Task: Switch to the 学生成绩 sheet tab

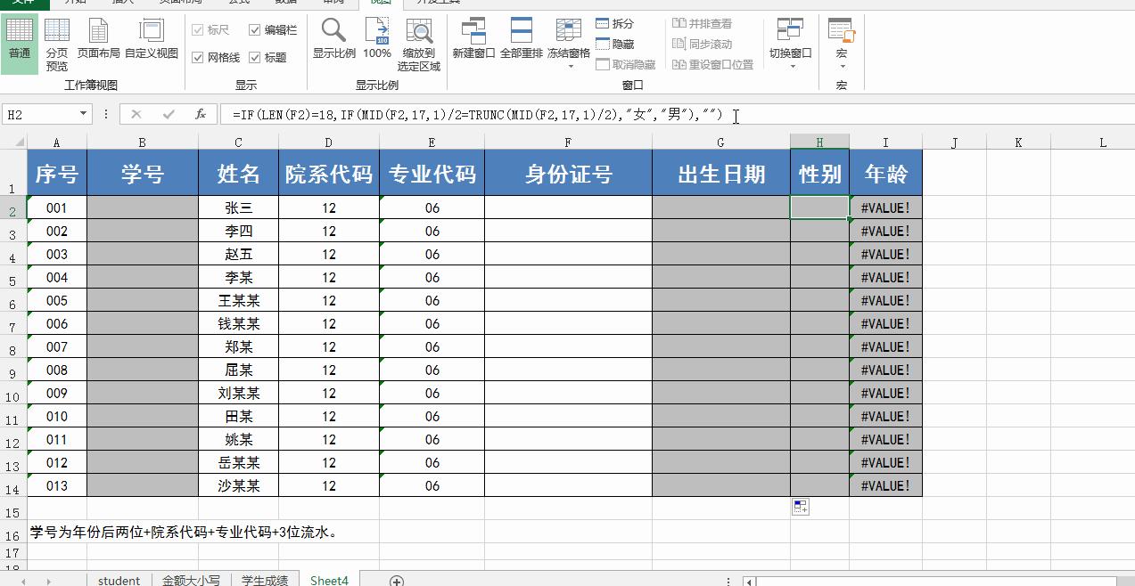Action: pos(265,579)
